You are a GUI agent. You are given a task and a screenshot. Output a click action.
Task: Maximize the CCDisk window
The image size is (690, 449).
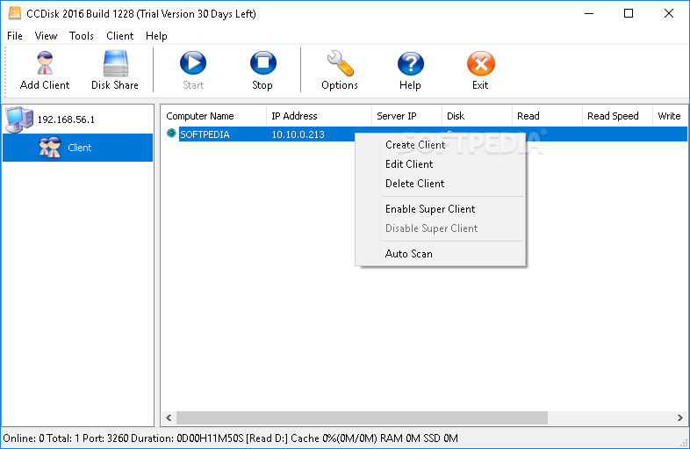click(x=629, y=14)
